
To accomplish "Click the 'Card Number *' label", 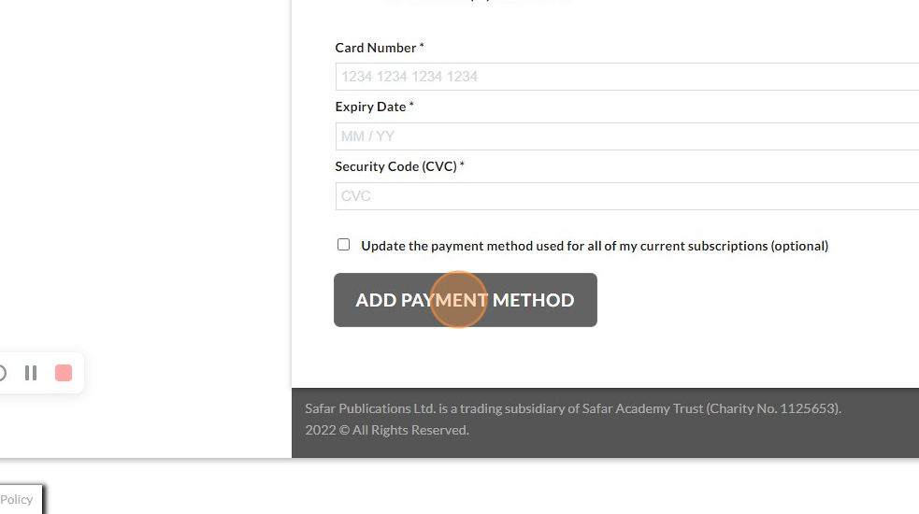I will point(379,48).
